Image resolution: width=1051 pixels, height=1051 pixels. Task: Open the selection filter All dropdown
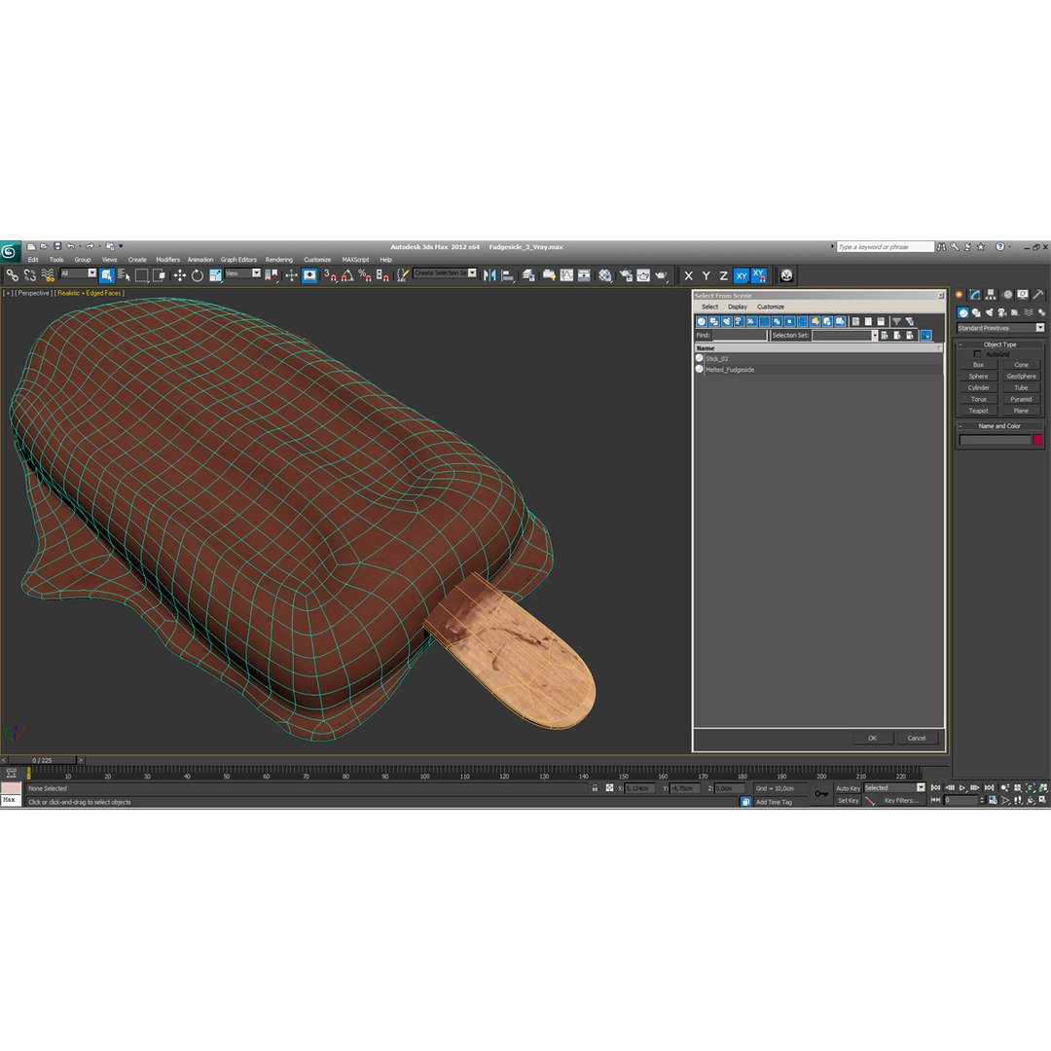[79, 273]
